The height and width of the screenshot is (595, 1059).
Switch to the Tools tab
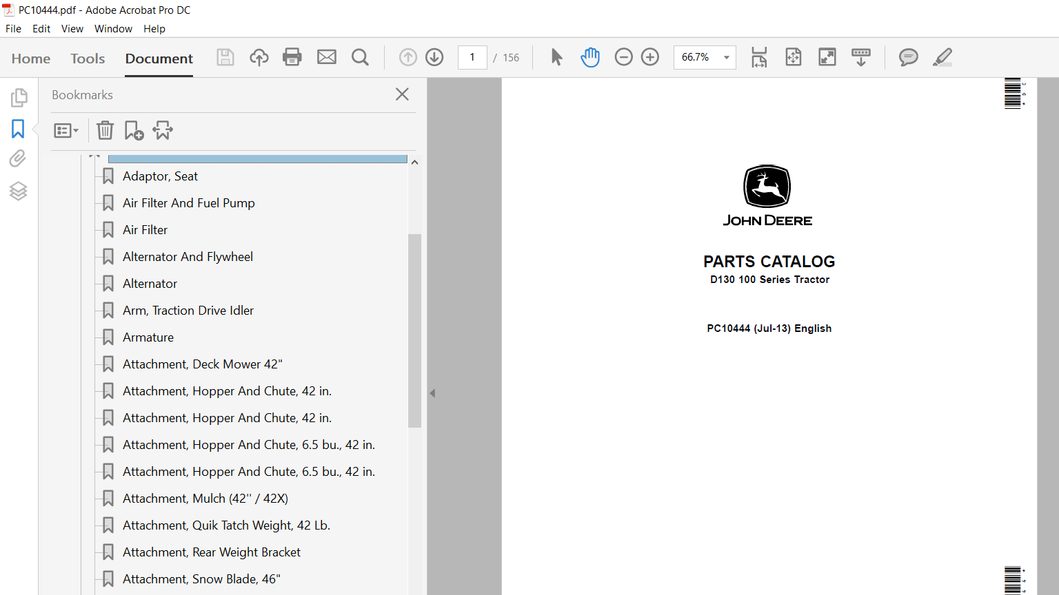coord(88,59)
